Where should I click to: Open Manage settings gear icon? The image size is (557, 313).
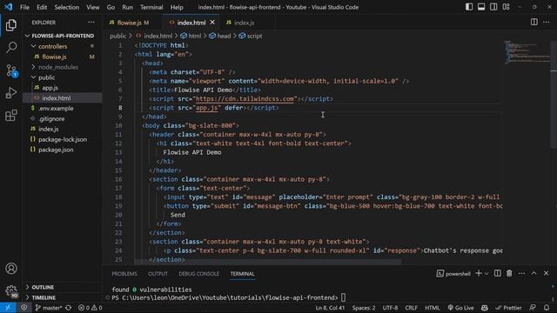pyautogui.click(x=11, y=291)
